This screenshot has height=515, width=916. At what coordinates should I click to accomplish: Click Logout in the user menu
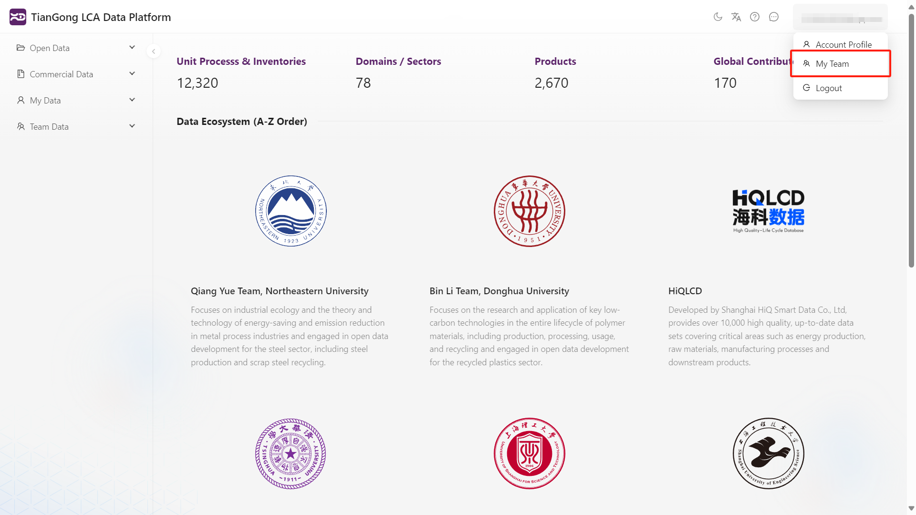829,88
